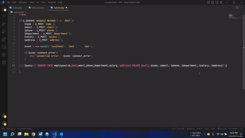The image size is (245, 138).
Task: Open Google Chrome from taskbar
Action: click(33, 134)
